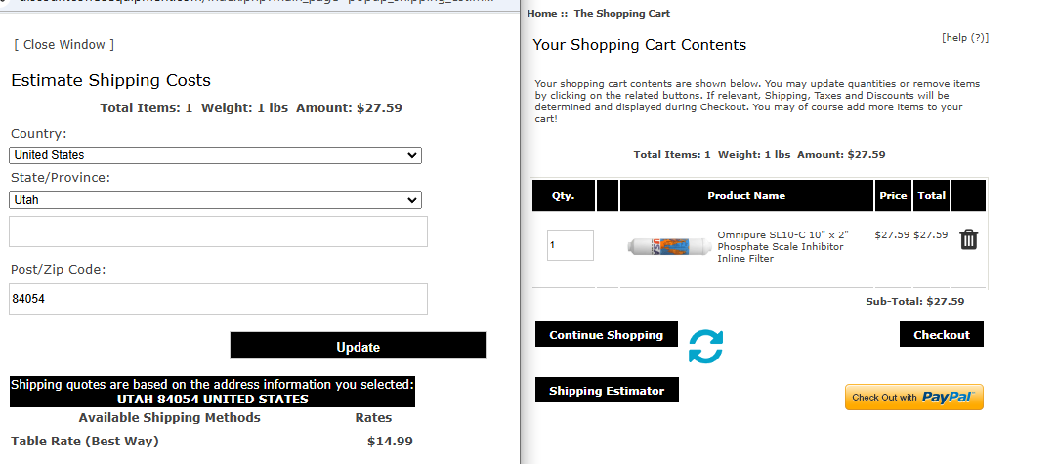Click the Continue Shopping button

pyautogui.click(x=606, y=335)
